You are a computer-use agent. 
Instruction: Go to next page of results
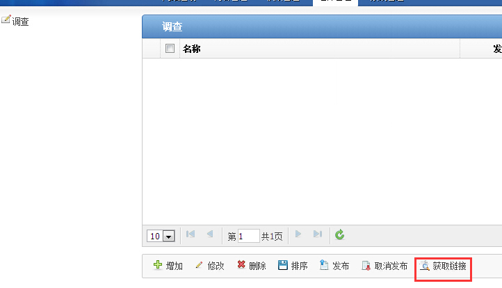pos(299,235)
